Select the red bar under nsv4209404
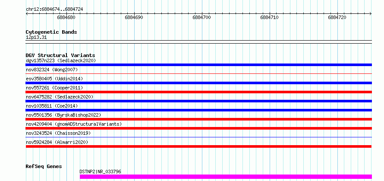Viewport: 384px width, 181px height. (198, 128)
